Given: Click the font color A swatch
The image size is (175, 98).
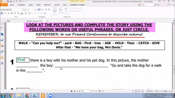Looking at the screenshot, I should tap(22, 13).
